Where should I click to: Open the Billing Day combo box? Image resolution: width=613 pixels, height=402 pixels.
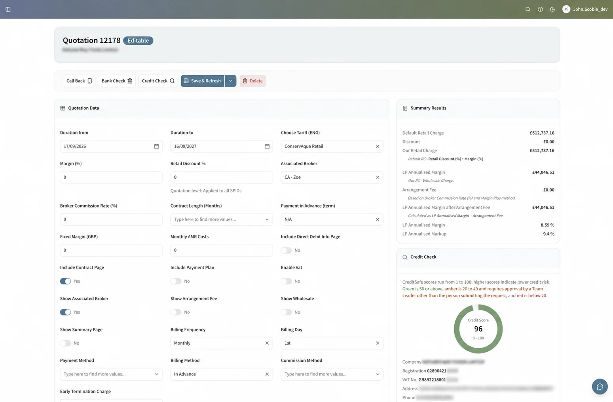pyautogui.click(x=332, y=343)
